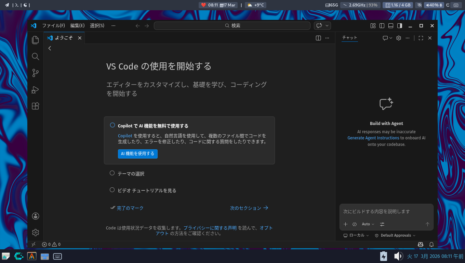Click the remote window indicator in status bar
This screenshot has width=465, height=263.
point(34,245)
